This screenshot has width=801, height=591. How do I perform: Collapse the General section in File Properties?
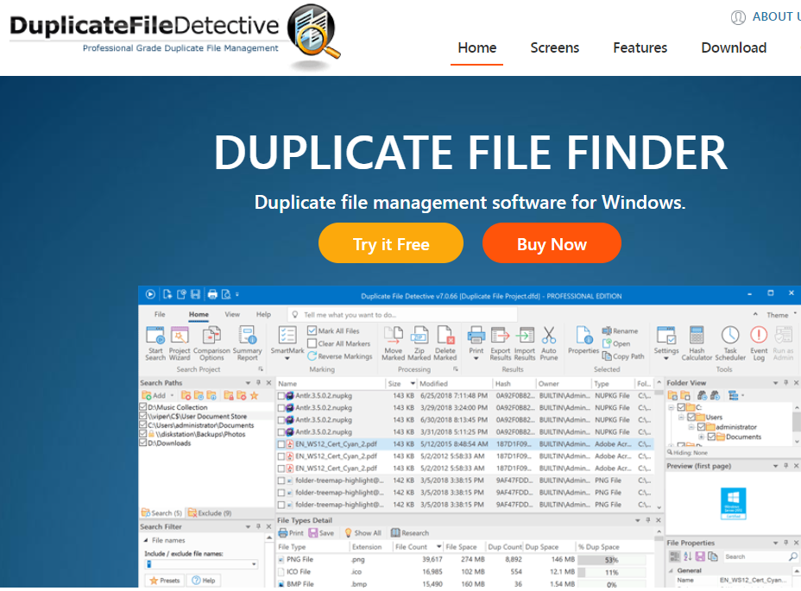pos(672,570)
